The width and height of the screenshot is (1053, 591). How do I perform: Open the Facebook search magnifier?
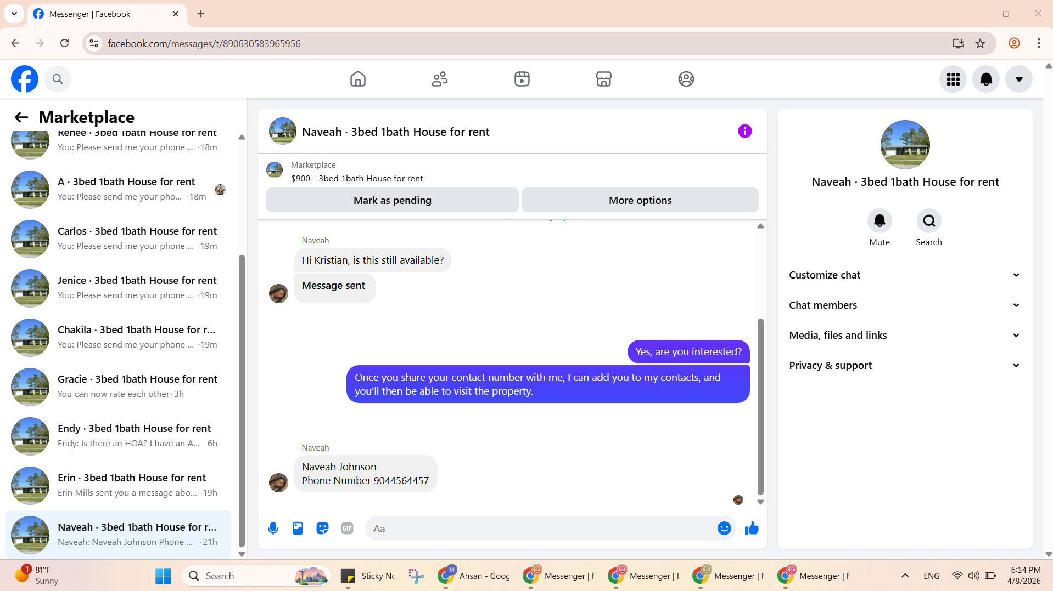[x=58, y=79]
